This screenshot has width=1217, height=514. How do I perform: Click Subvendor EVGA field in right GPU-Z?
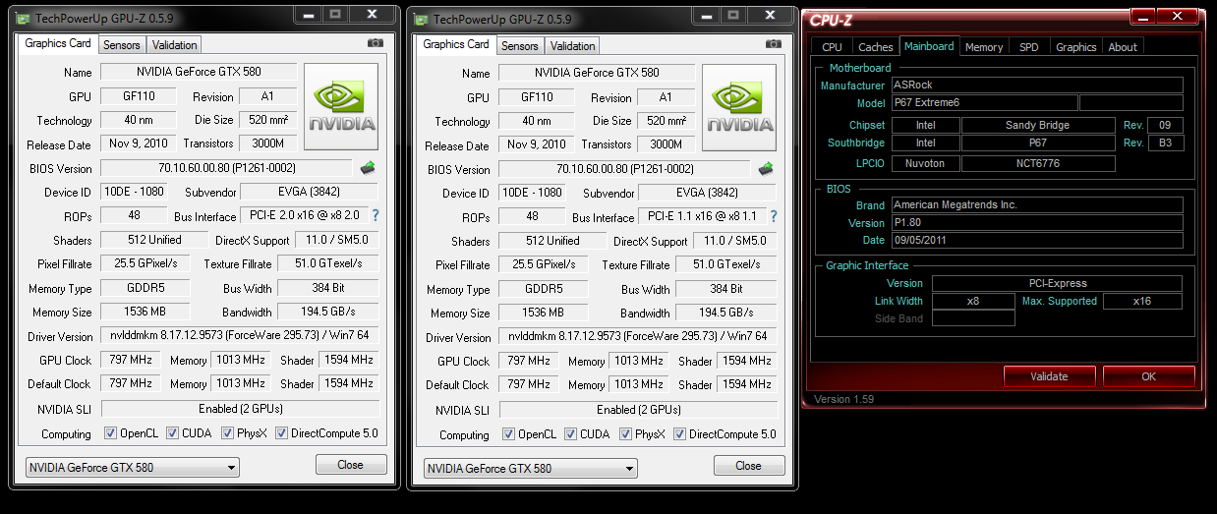coord(709,194)
